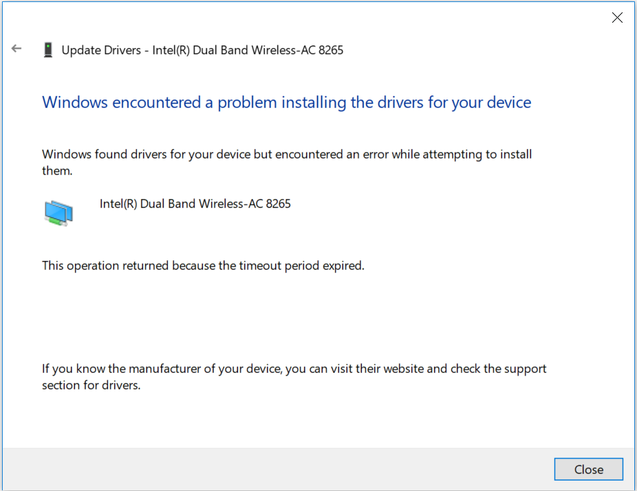This screenshot has height=491, width=637.
Task: Click 'This operation returned' at the error message start
Action: point(105,265)
